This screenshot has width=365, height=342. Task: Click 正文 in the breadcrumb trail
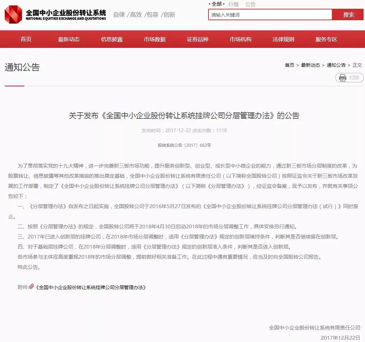[357, 65]
